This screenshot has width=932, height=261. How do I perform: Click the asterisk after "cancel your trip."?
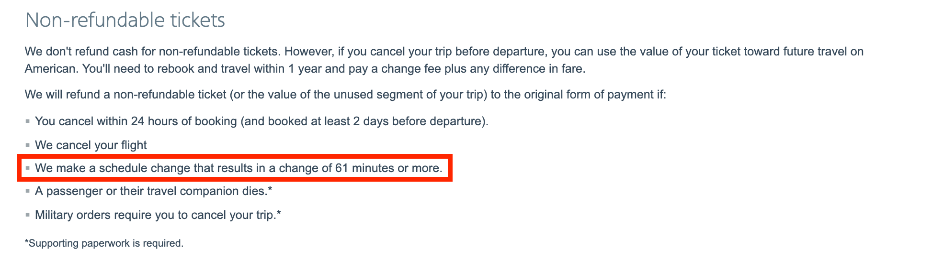[x=278, y=214]
